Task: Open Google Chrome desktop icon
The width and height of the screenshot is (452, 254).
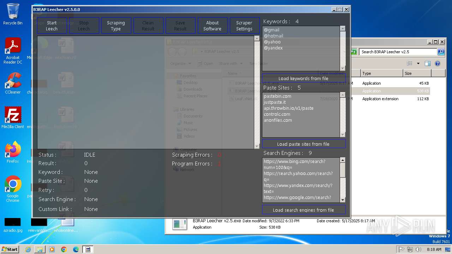Action: click(13, 189)
